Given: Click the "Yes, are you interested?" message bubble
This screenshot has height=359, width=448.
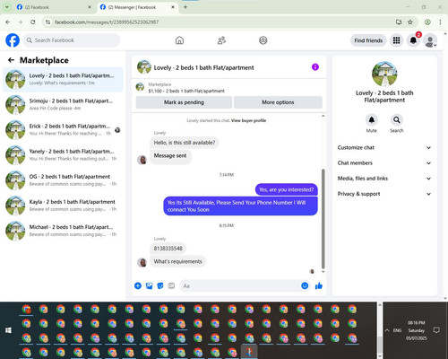Looking at the screenshot, I should [x=286, y=189].
